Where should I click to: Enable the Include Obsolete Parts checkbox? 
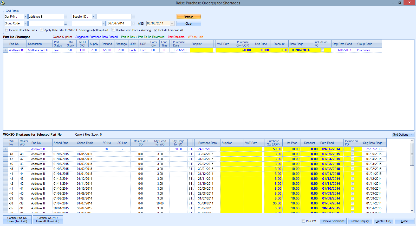6,30
